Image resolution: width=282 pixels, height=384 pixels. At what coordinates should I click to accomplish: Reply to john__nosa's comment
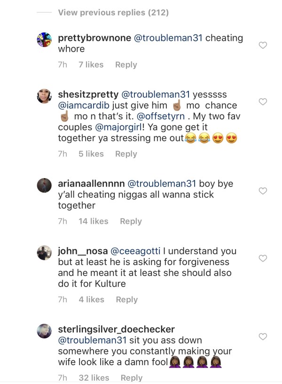(x=126, y=299)
